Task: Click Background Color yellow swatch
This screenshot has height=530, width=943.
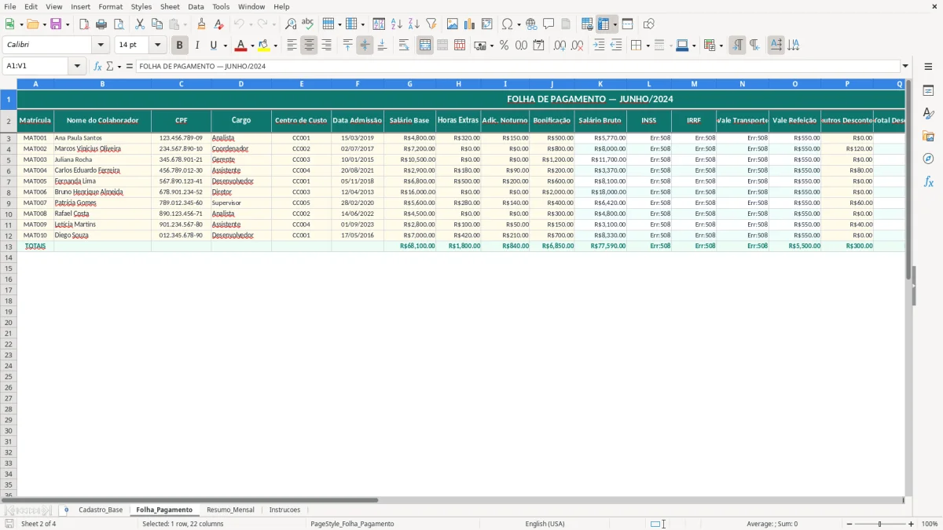Action: click(x=263, y=46)
